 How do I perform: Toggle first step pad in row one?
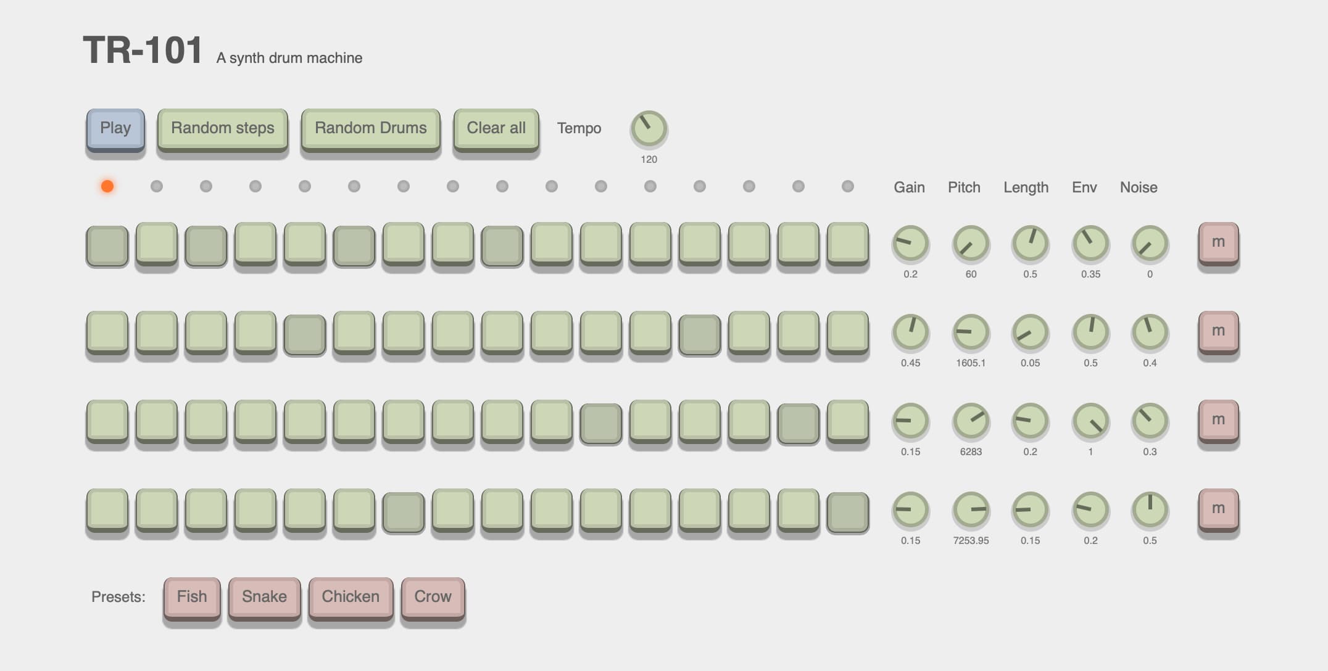click(x=107, y=245)
